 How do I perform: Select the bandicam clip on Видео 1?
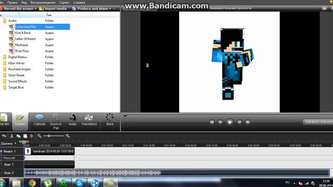point(49,151)
